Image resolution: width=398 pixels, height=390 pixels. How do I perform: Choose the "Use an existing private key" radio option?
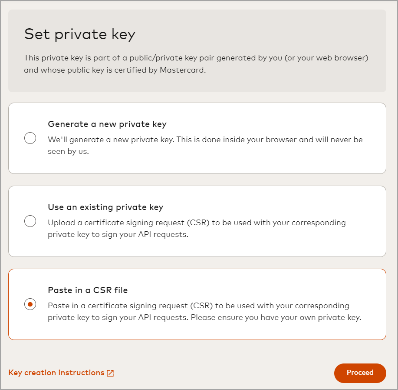tap(30, 221)
